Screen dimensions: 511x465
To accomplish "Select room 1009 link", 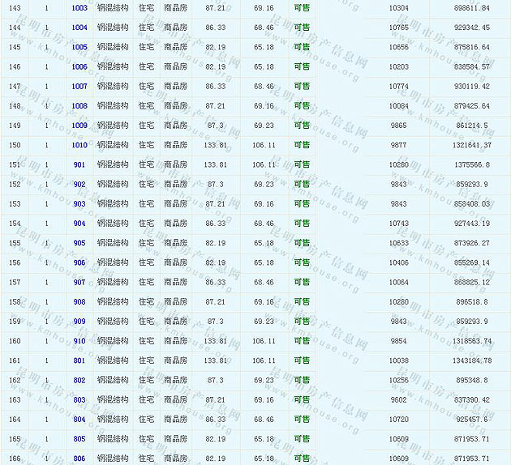I will 79,126.
